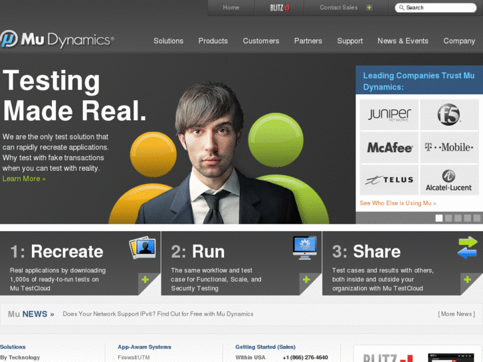Viewport: 483px width, 362px height.
Task: Open the Solutions menu
Action: pos(169,41)
